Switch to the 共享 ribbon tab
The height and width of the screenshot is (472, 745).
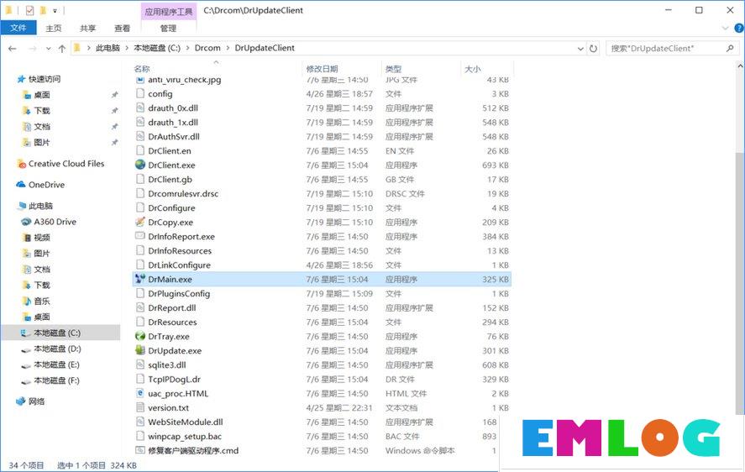tap(88, 29)
